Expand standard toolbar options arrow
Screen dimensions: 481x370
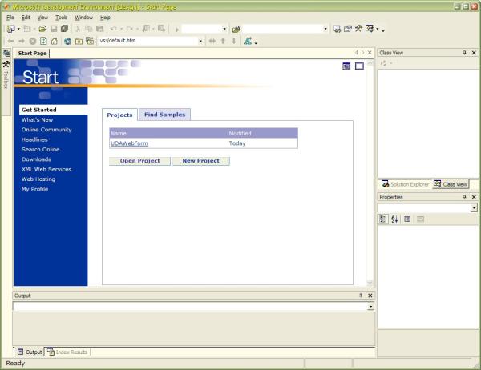[383, 30]
